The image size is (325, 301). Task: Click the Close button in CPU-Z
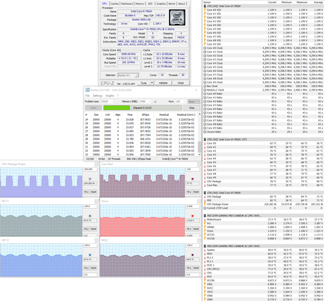pos(181,83)
